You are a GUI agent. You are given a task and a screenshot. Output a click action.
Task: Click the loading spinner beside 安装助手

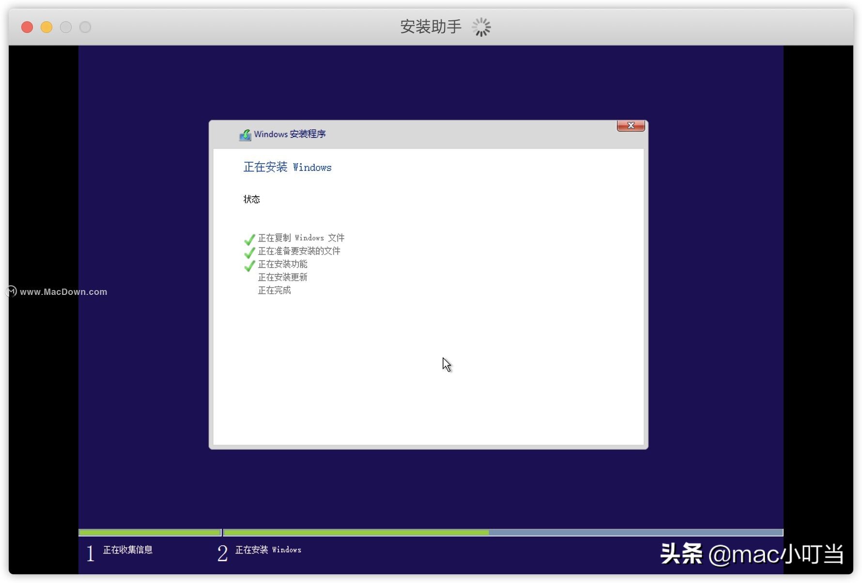(x=481, y=27)
